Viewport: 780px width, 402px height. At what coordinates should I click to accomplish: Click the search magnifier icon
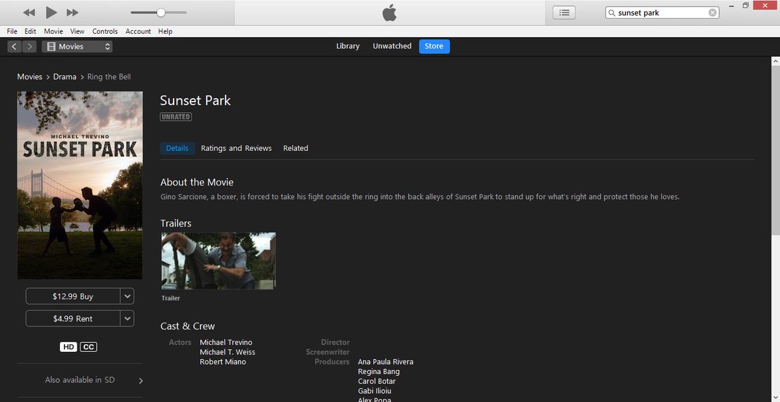click(x=612, y=13)
